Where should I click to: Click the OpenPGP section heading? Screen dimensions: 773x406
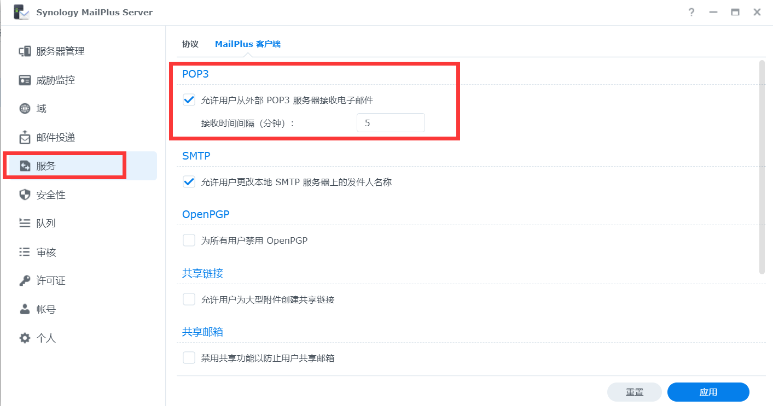[x=206, y=214]
